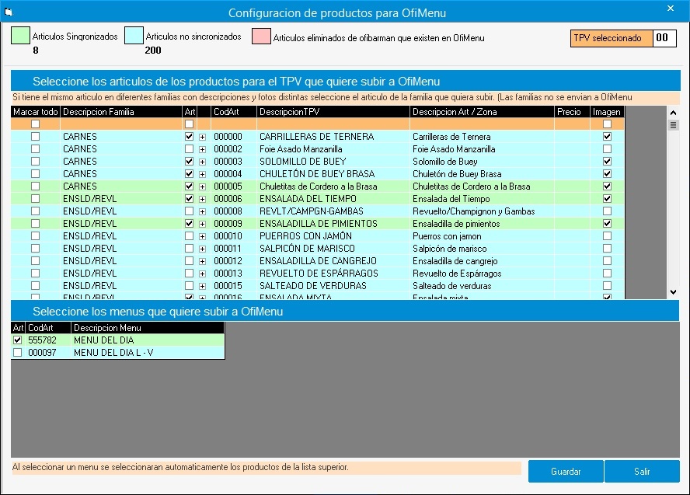Viewport: 690px width, 495px height.
Task: Uncheck the MENU DEL DIA menu
Action: pos(18,340)
